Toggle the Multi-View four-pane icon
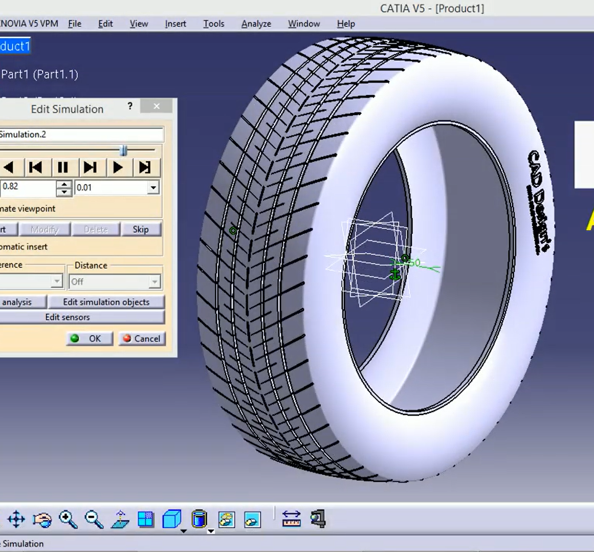The width and height of the screenshot is (594, 552). 146,519
